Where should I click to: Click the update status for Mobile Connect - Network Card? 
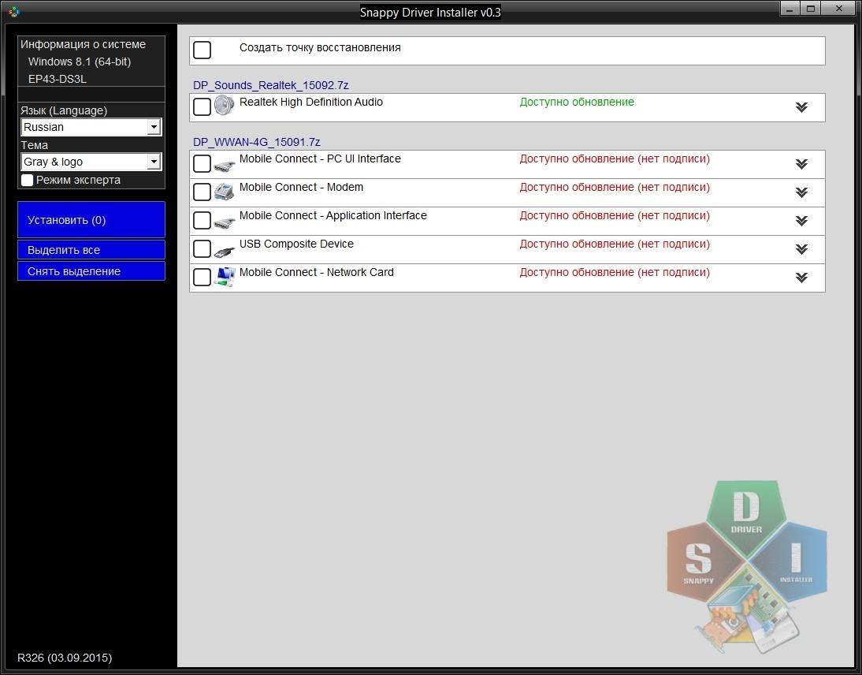pyautogui.click(x=615, y=272)
